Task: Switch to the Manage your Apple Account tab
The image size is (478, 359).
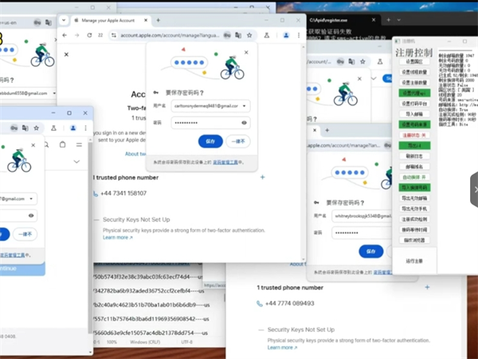Action: pyautogui.click(x=108, y=20)
